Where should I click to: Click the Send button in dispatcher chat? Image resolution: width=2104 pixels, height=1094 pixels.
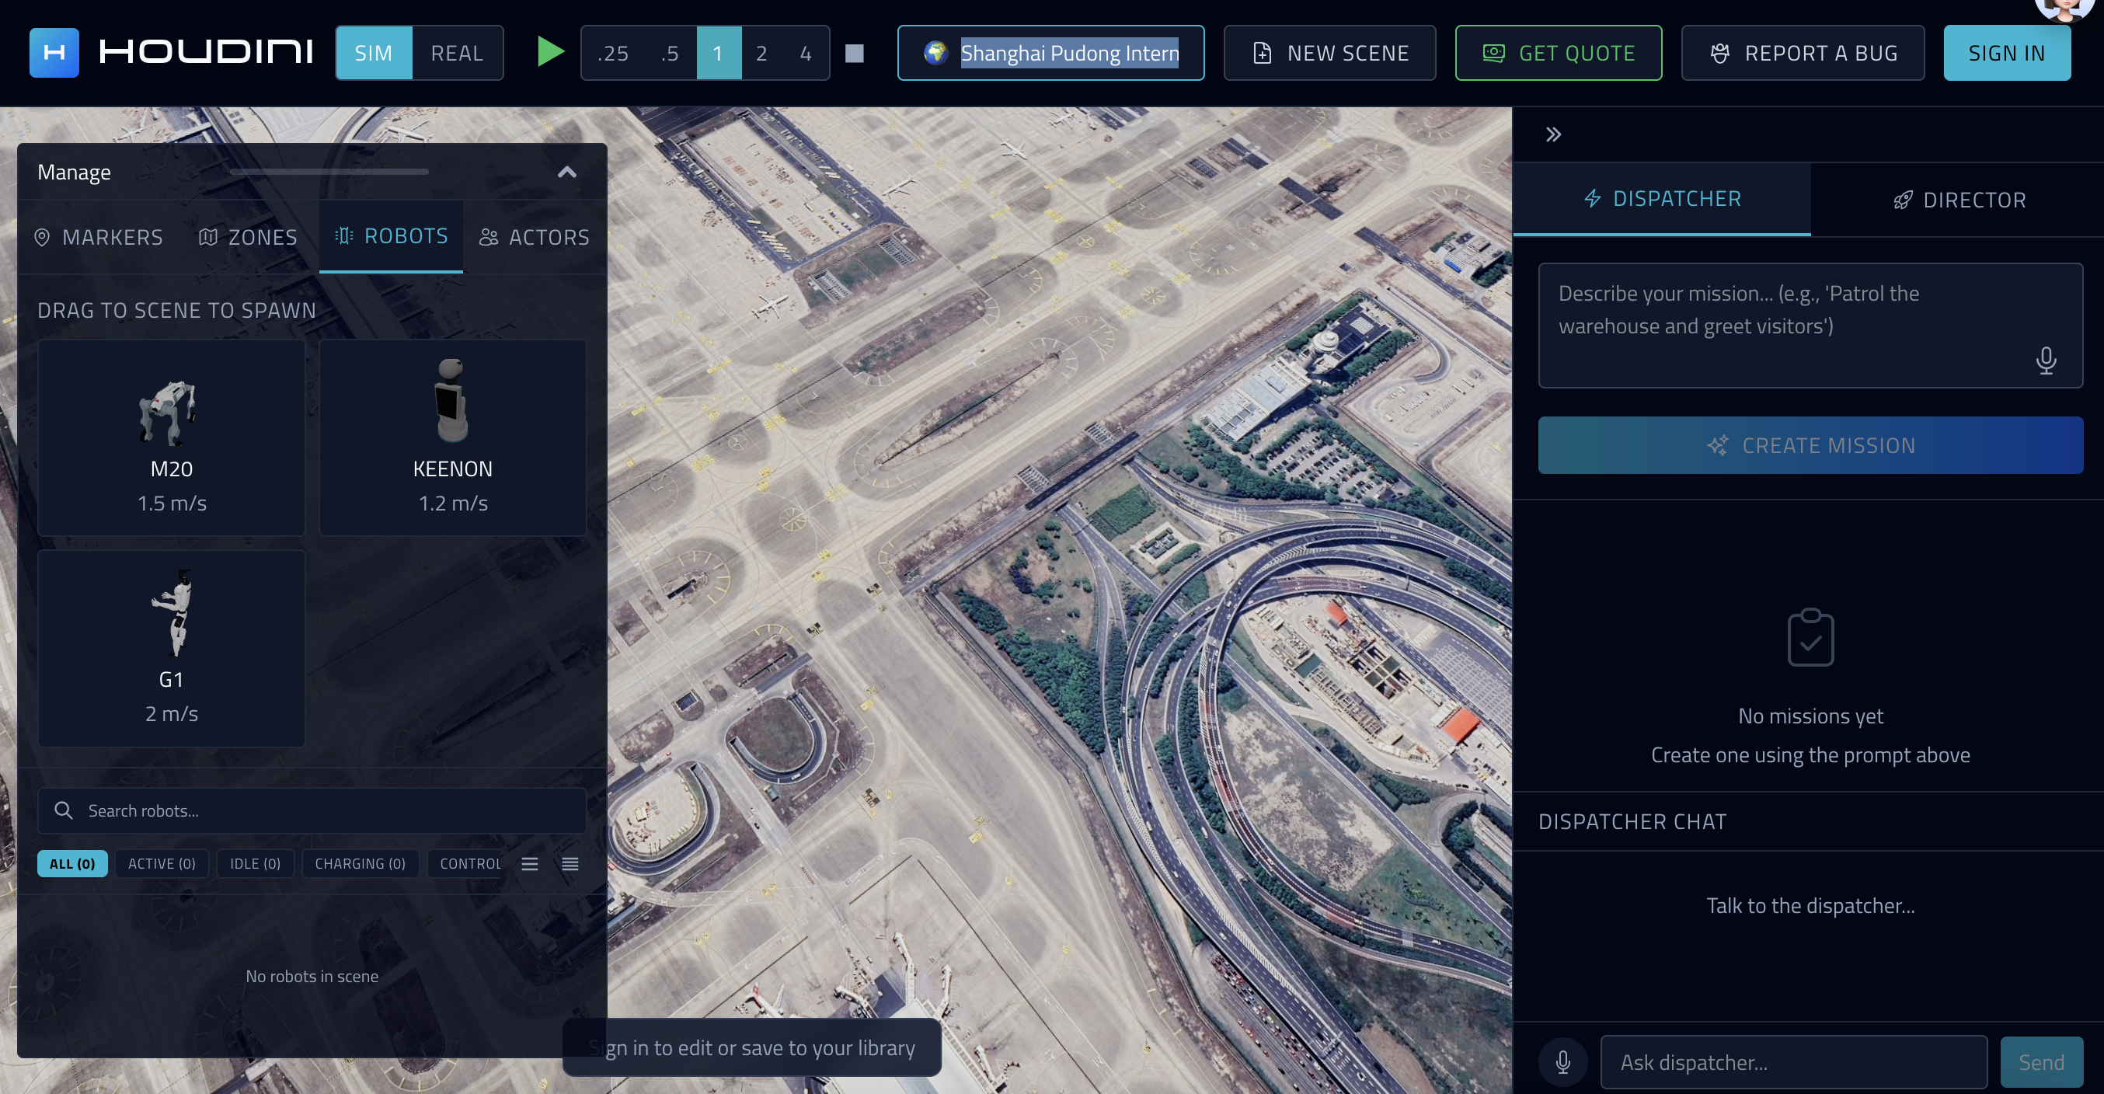coord(2041,1062)
